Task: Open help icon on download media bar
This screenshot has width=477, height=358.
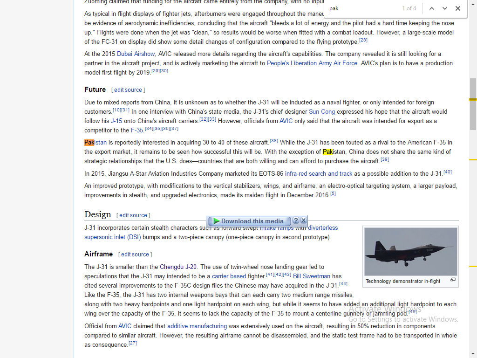Action: [x=295, y=220]
